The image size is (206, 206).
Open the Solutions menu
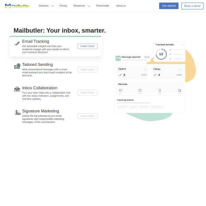click(44, 6)
